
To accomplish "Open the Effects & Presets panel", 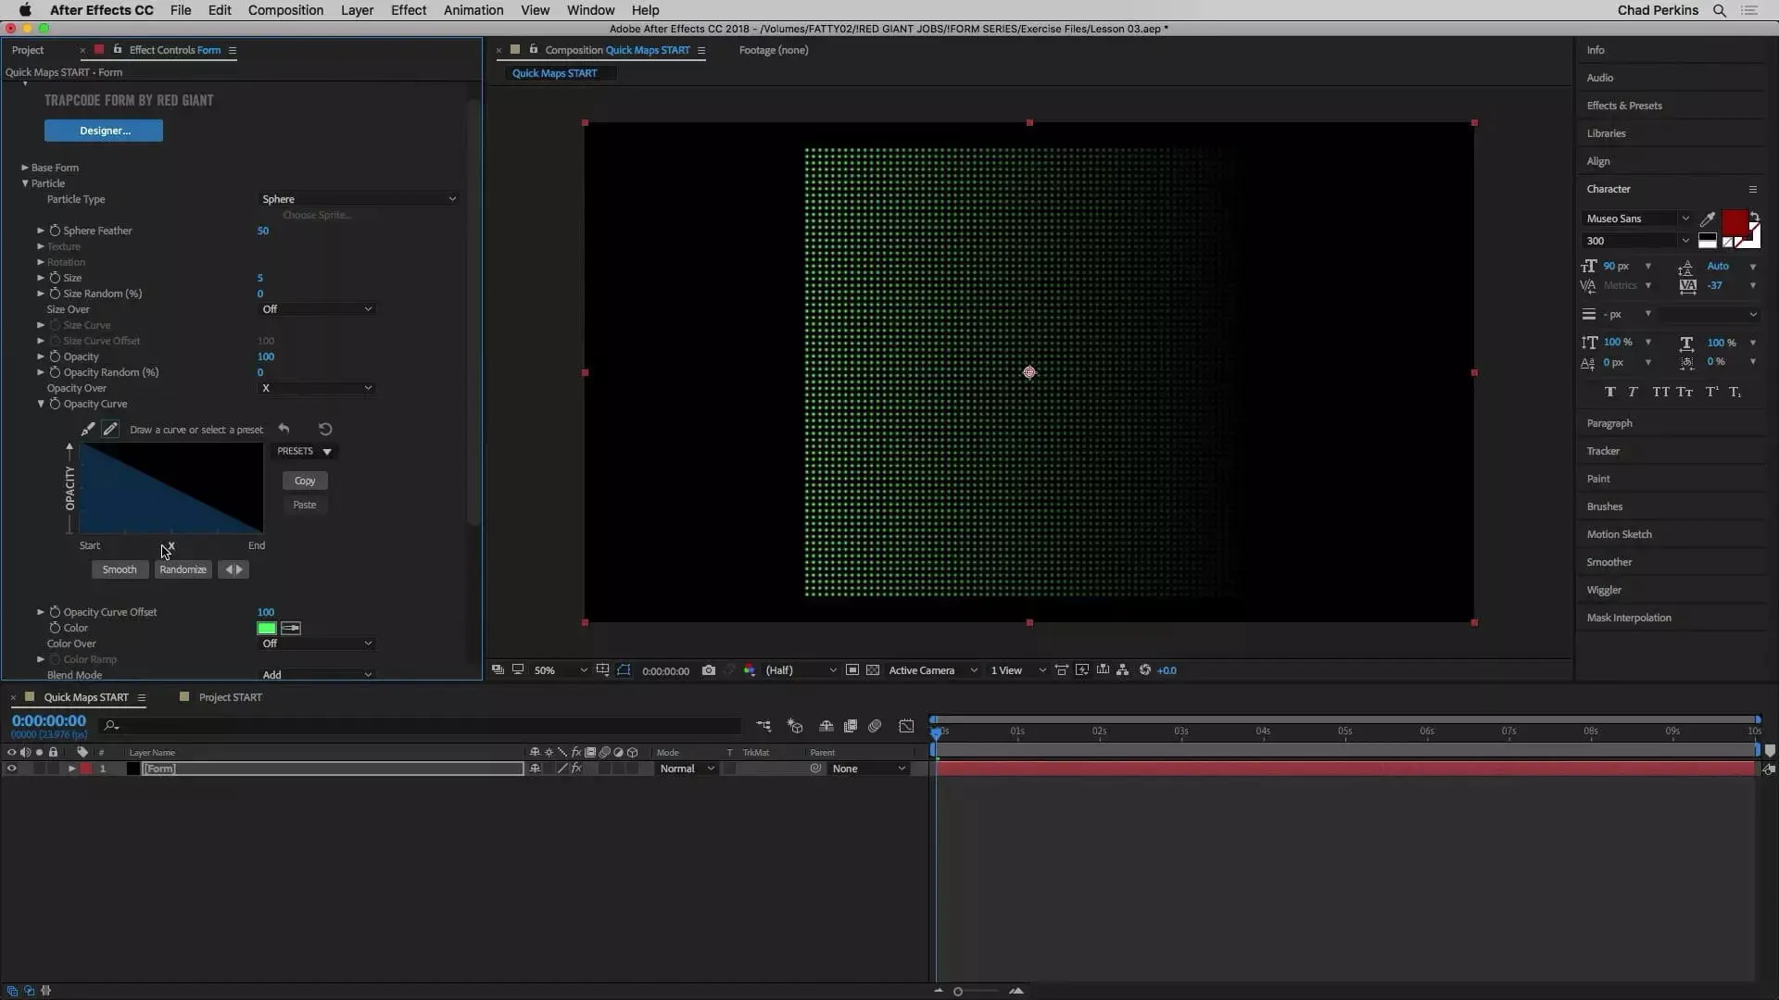I will [1624, 106].
